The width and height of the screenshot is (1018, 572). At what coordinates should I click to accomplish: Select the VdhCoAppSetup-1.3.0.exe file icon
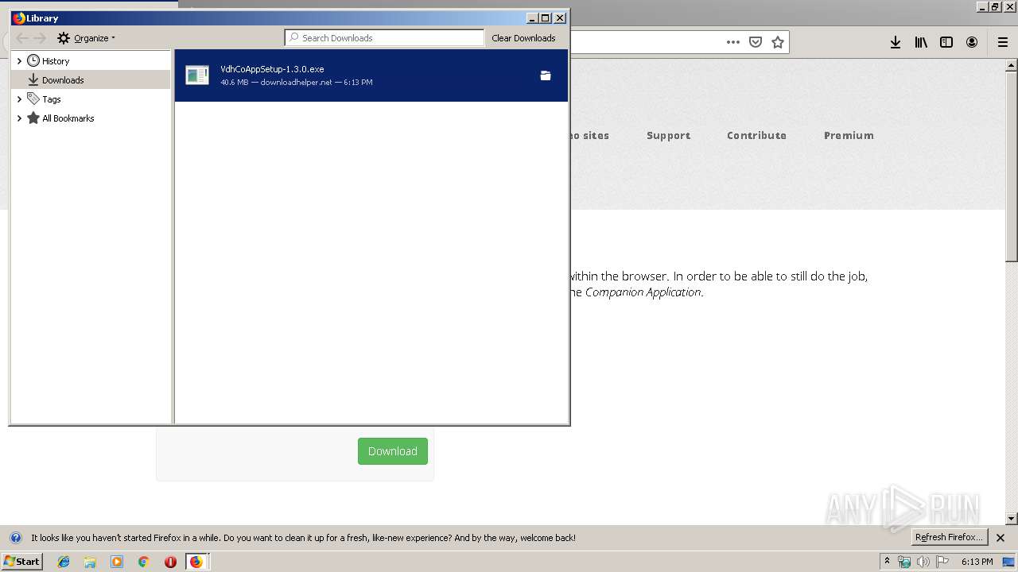[197, 75]
